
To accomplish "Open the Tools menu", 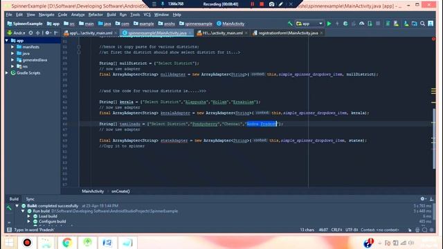I will (135, 15).
